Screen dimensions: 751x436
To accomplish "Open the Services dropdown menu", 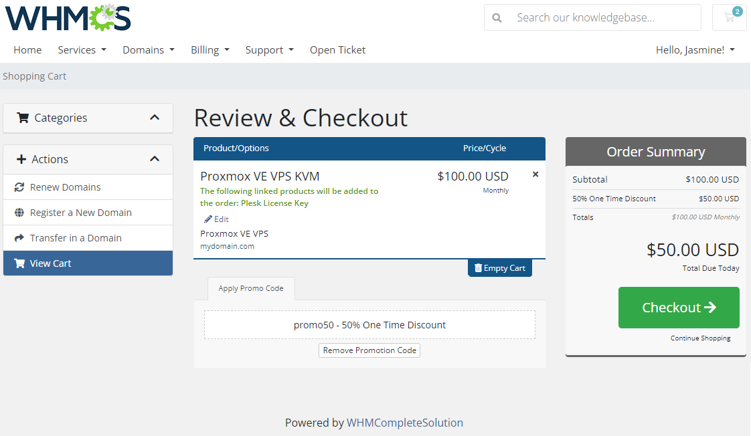I will click(x=82, y=49).
